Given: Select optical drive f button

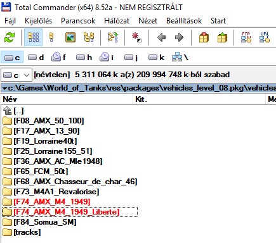Looking at the screenshot, I should point(58,57).
